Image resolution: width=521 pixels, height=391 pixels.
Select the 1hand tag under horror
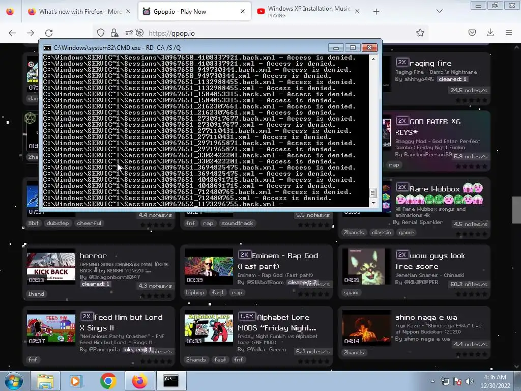click(36, 294)
